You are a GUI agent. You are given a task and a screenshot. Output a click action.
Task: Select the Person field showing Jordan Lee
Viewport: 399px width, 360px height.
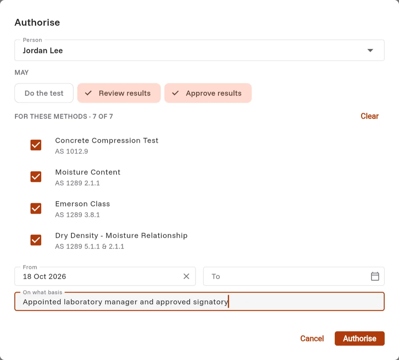point(199,50)
